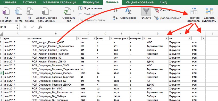The image size is (218, 101).
Task: Click cell РСЯ_Операция_Горячие_Сибирь
Action: click(x=56, y=73)
